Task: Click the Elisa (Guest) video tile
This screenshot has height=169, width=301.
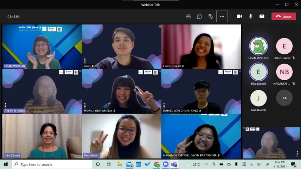Action: point(121,136)
